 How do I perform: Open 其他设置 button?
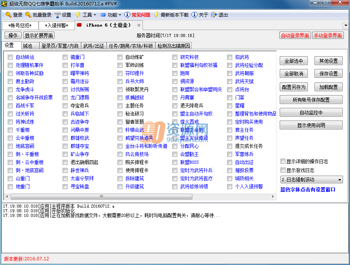click(x=328, y=61)
